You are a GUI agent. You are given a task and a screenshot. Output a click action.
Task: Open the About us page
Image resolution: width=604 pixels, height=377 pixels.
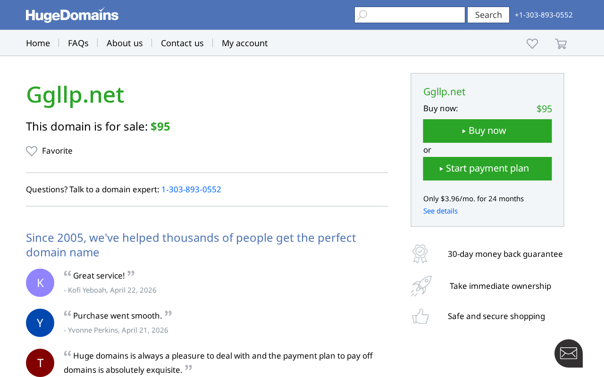click(125, 43)
